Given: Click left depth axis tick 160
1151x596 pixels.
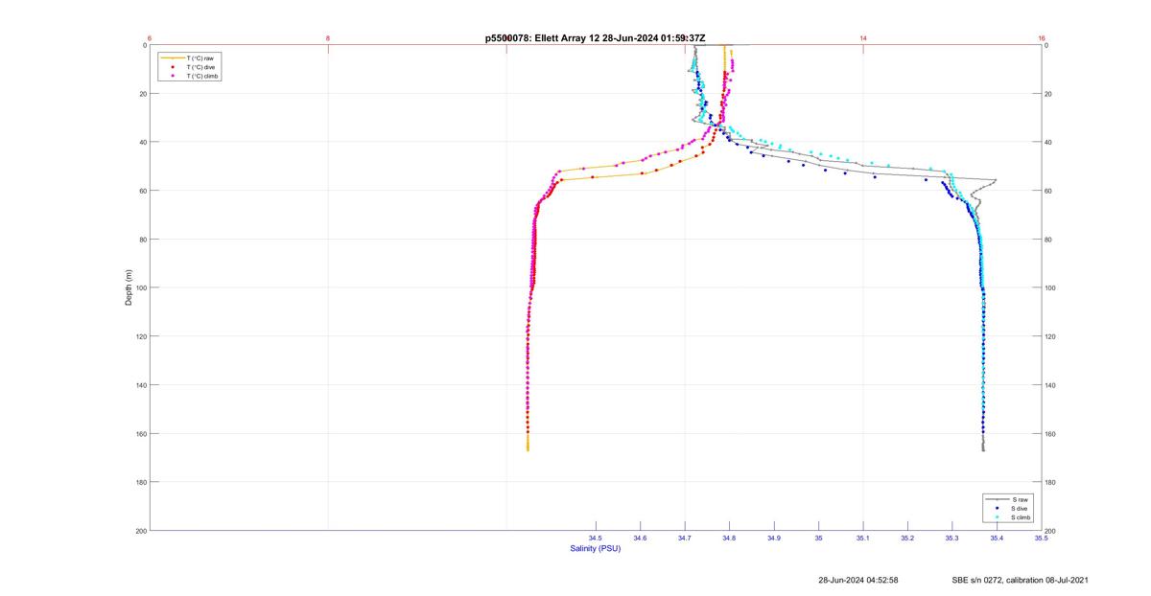Looking at the screenshot, I should click(141, 433).
